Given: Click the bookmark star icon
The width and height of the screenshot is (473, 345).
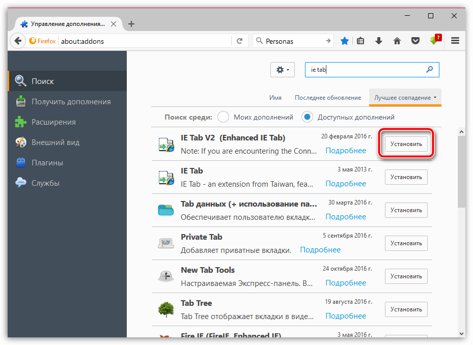Looking at the screenshot, I should point(345,41).
